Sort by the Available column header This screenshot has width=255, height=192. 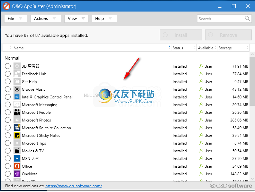(207, 48)
